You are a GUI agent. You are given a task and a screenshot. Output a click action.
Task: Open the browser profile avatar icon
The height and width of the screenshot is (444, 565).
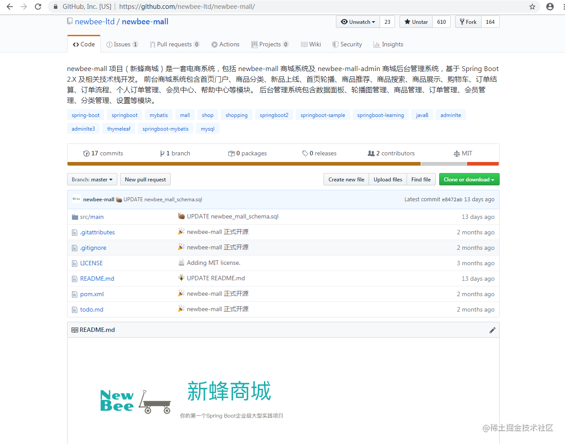tap(550, 7)
